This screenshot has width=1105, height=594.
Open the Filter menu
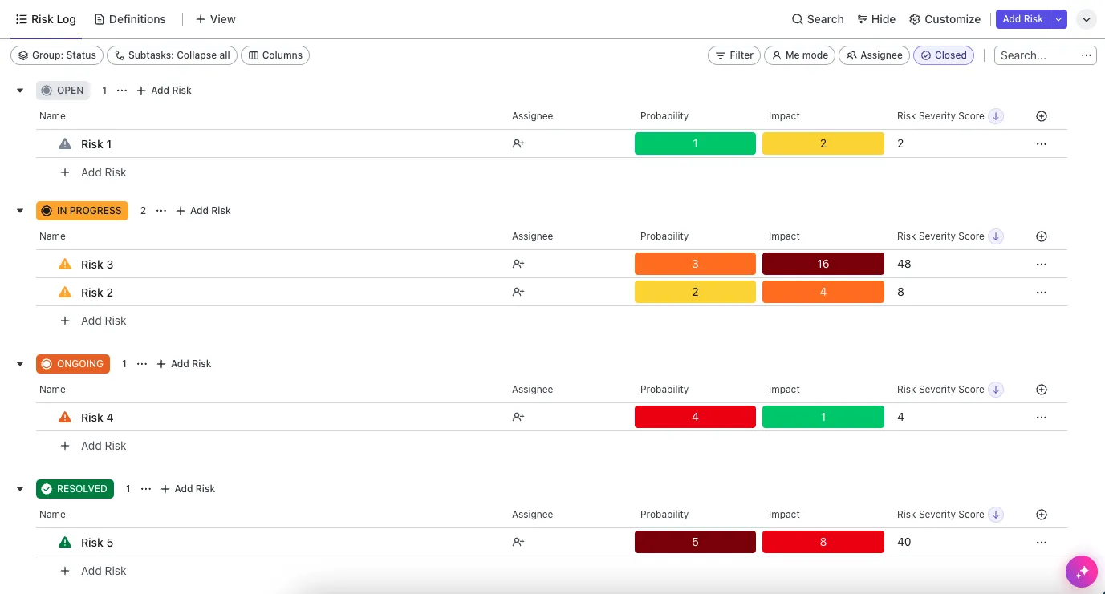(734, 55)
